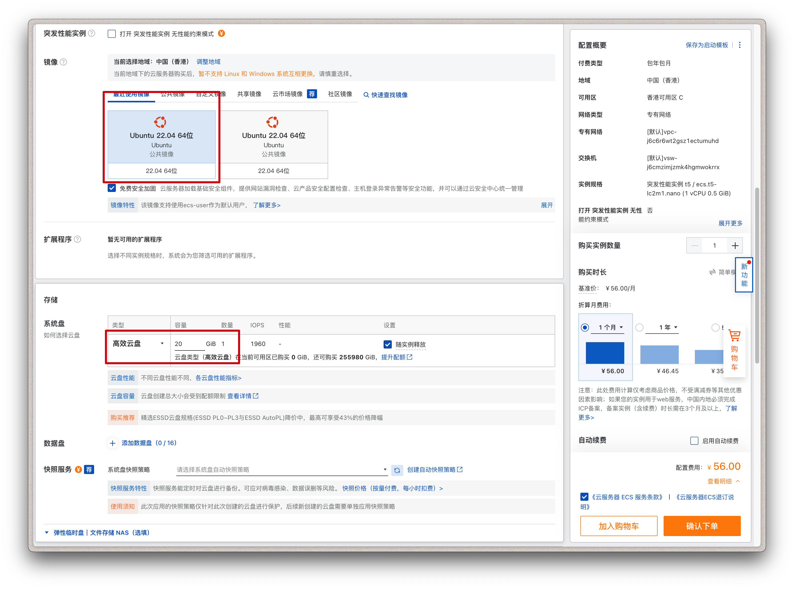Click the 调整地域 link

tap(208, 62)
